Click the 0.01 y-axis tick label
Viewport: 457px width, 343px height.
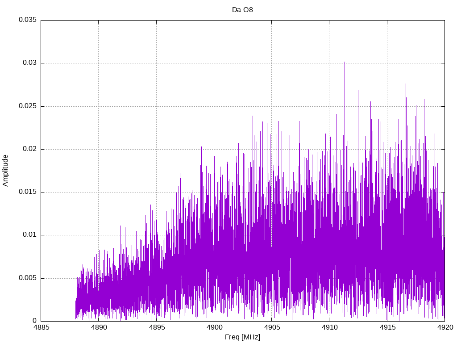coord(30,235)
